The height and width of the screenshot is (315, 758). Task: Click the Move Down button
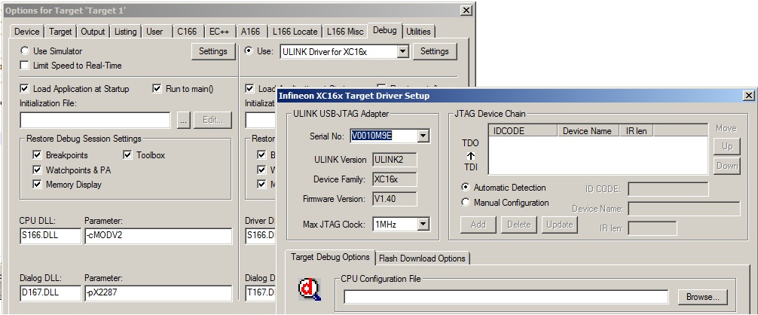point(726,166)
